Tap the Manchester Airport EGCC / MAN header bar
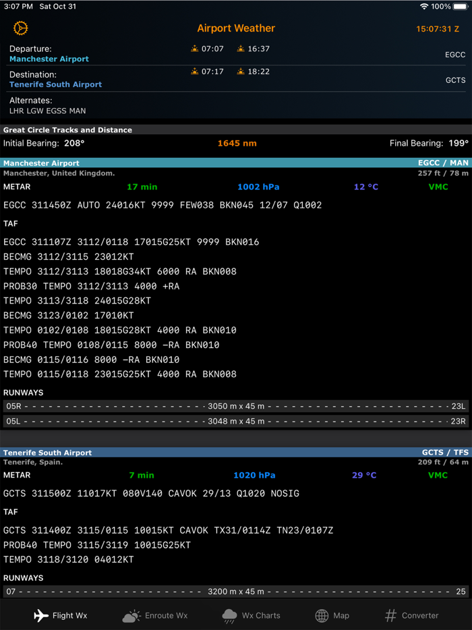The width and height of the screenshot is (472, 630). 236,163
